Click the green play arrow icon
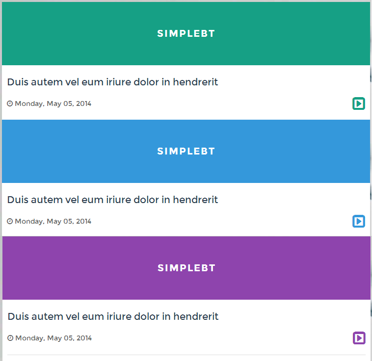Screen dimensions: 372x361 pyautogui.click(x=358, y=103)
